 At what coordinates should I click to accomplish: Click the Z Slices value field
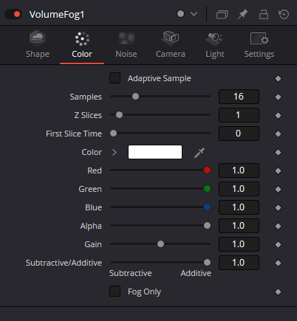click(x=239, y=115)
